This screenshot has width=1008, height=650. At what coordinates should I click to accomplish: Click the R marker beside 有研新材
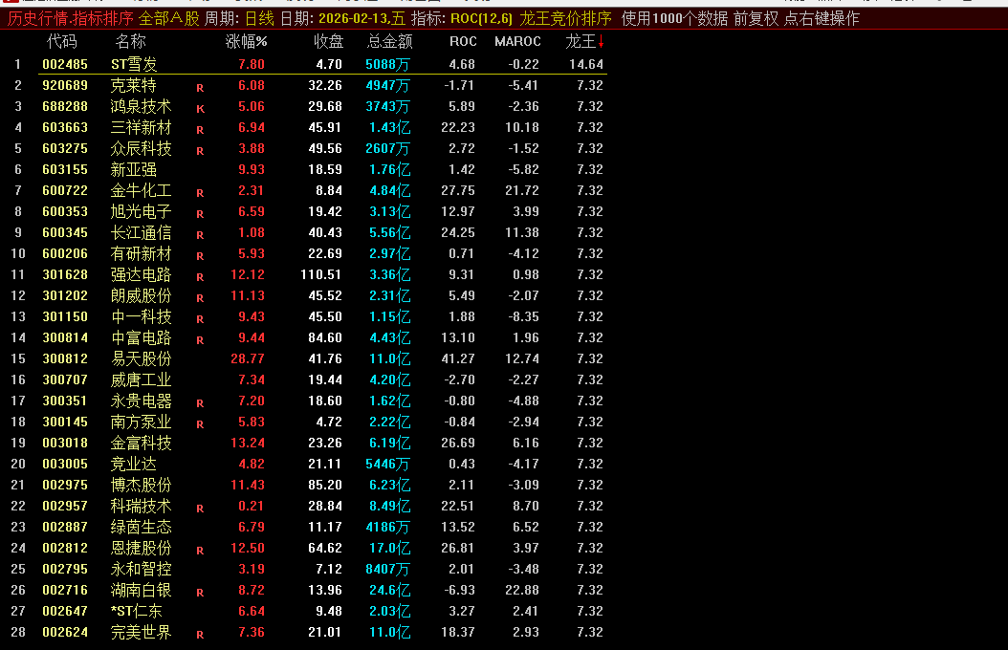pyautogui.click(x=200, y=255)
